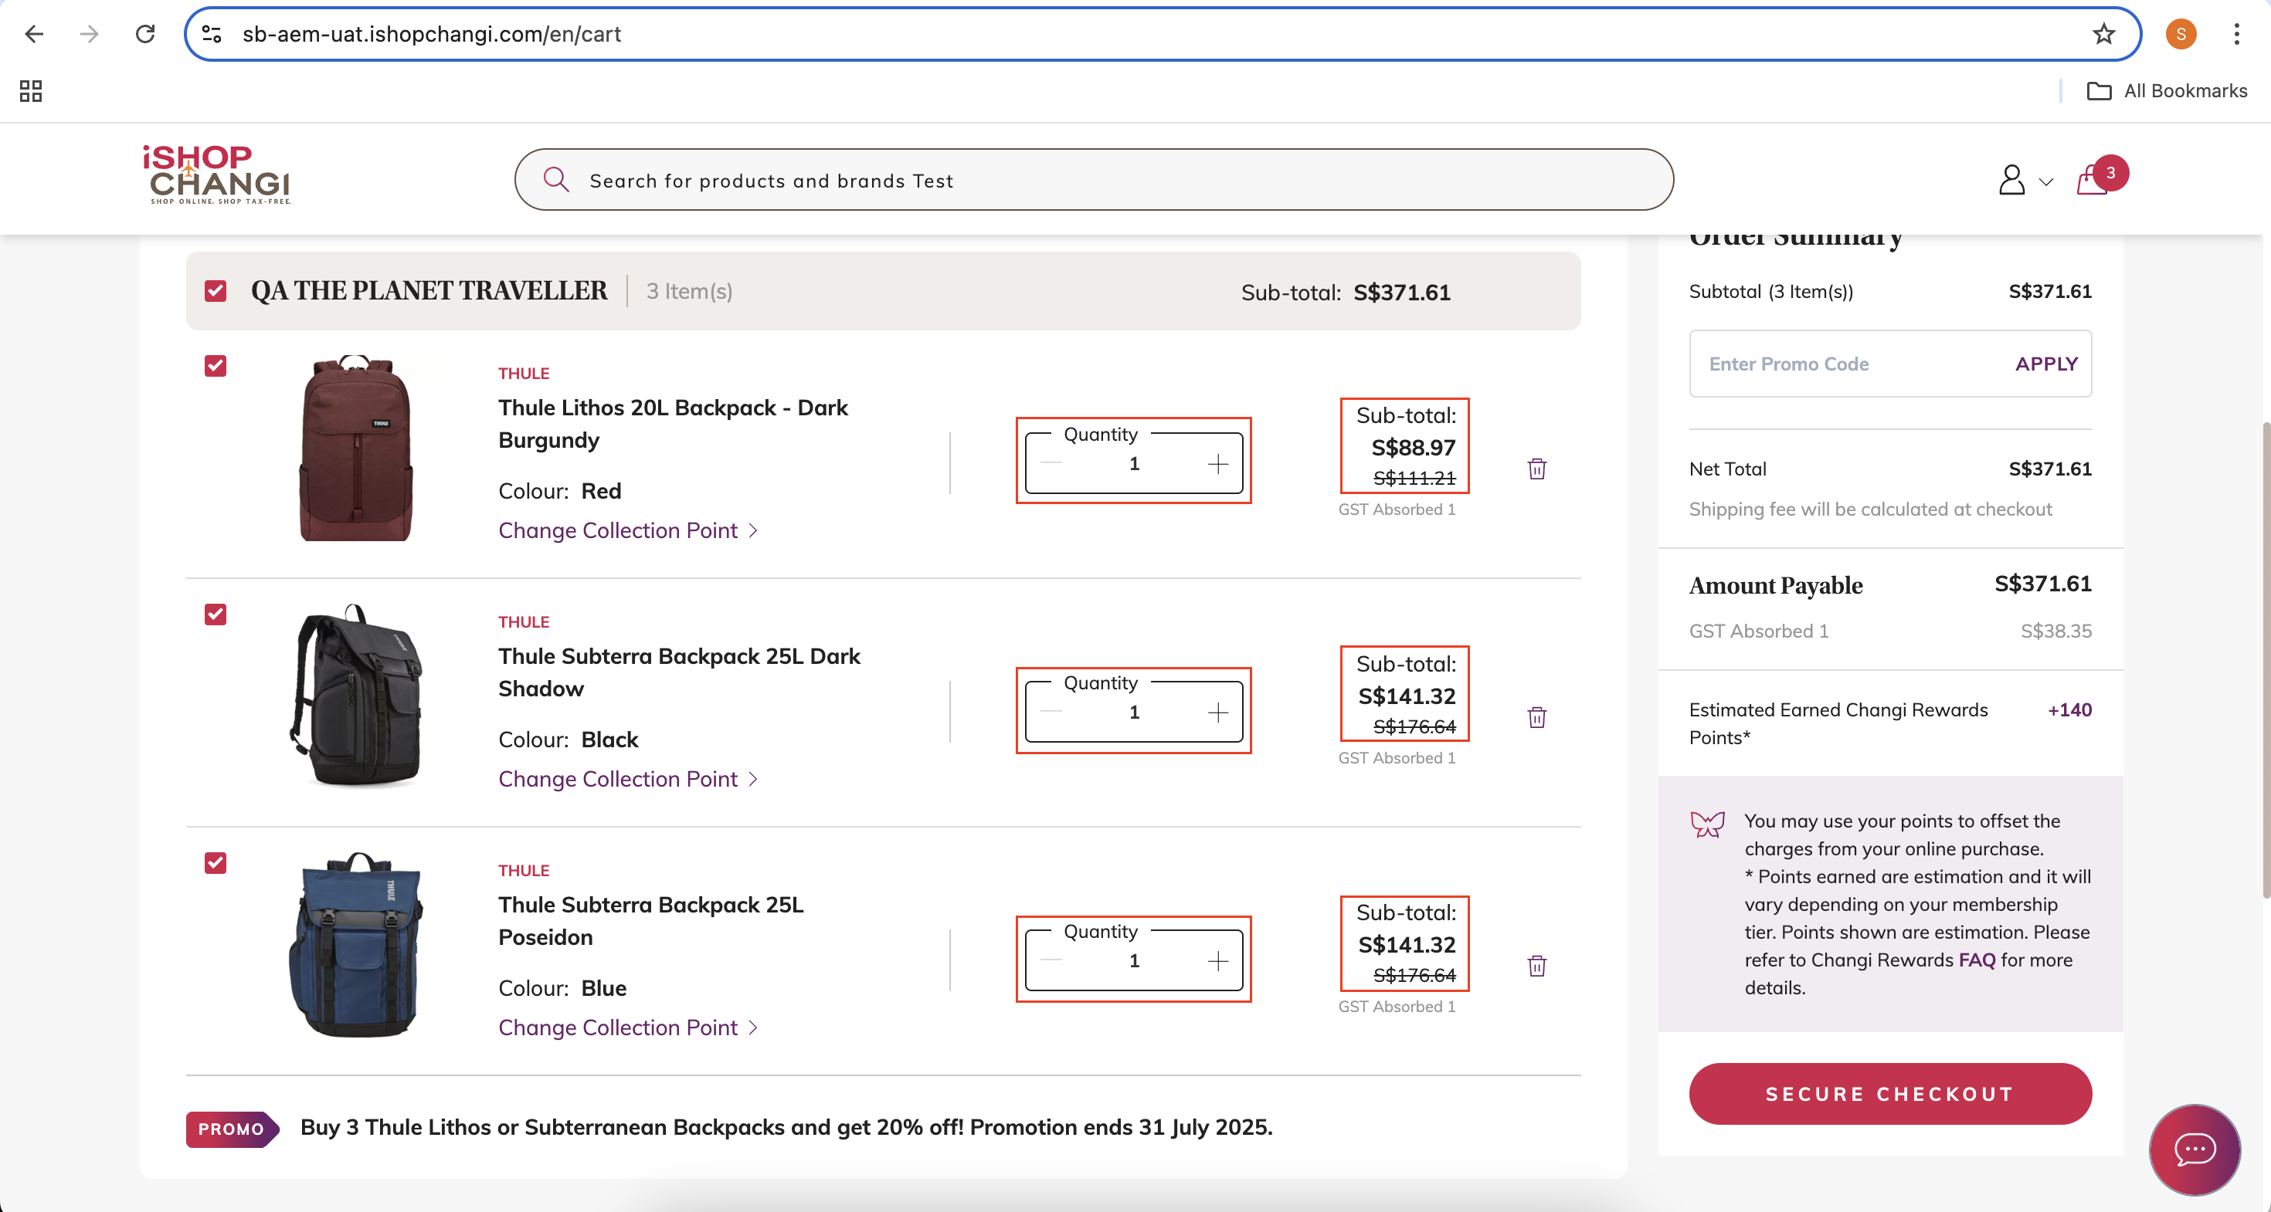This screenshot has height=1212, width=2271.
Task: Click the THULE brand above Poseidon
Action: (524, 870)
